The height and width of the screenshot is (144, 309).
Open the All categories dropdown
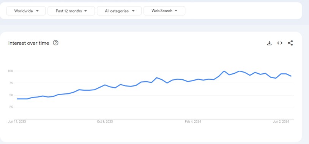pyautogui.click(x=119, y=11)
